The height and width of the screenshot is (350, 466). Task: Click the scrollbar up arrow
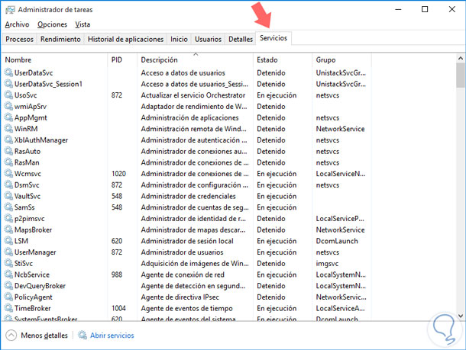pos(461,59)
